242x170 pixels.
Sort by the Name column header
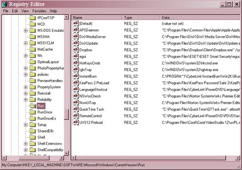96,17
